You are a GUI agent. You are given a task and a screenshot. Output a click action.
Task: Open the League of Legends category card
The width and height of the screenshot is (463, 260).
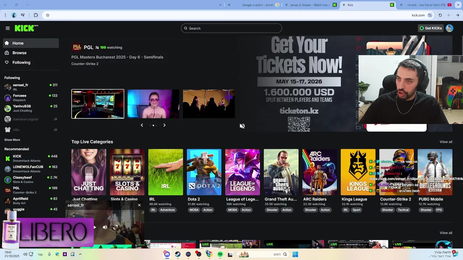tap(242, 172)
